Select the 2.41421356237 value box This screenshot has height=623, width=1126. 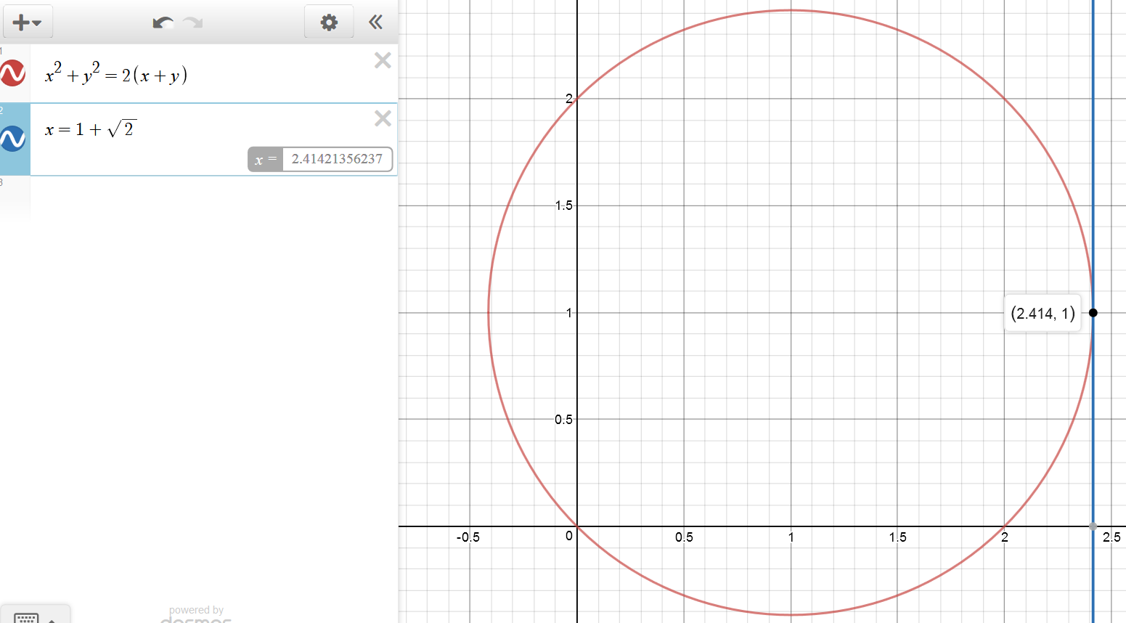pyautogui.click(x=336, y=159)
